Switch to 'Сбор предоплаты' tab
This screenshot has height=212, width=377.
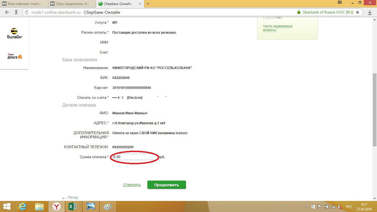(72, 4)
